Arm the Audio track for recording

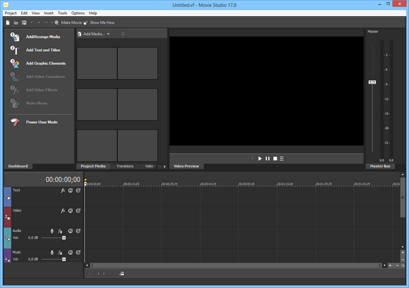tap(52, 231)
